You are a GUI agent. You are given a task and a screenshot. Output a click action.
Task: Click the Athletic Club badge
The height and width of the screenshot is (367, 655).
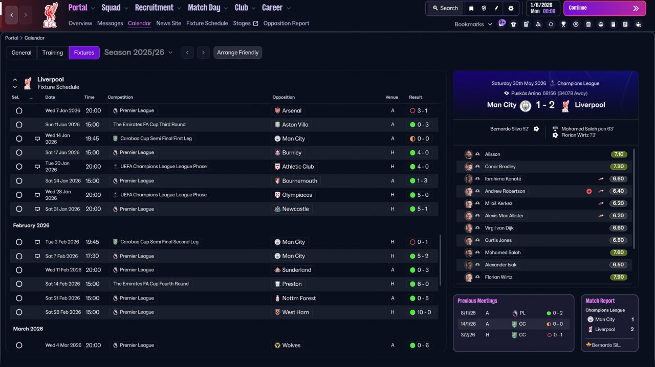[277, 167]
